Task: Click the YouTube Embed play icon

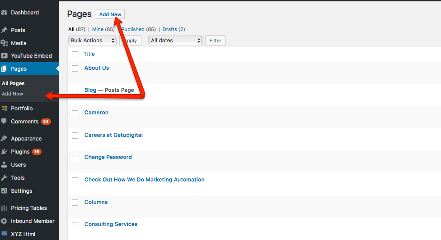Action: point(4,55)
